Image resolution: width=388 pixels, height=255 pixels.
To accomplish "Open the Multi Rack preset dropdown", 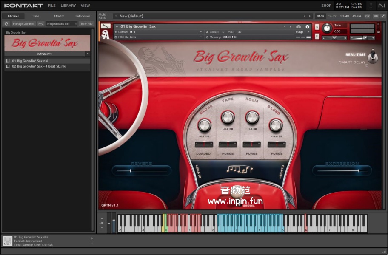I will point(116,16).
